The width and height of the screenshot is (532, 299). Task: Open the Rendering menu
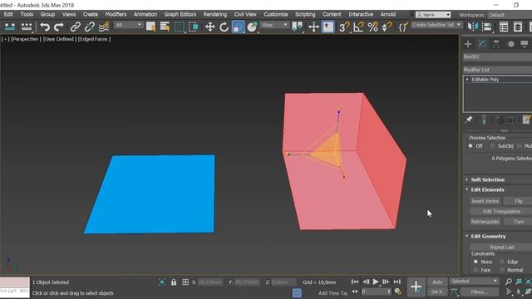(215, 14)
